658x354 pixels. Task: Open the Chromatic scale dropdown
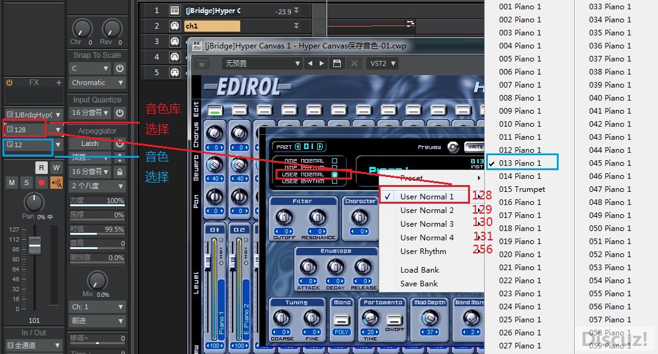(x=97, y=83)
